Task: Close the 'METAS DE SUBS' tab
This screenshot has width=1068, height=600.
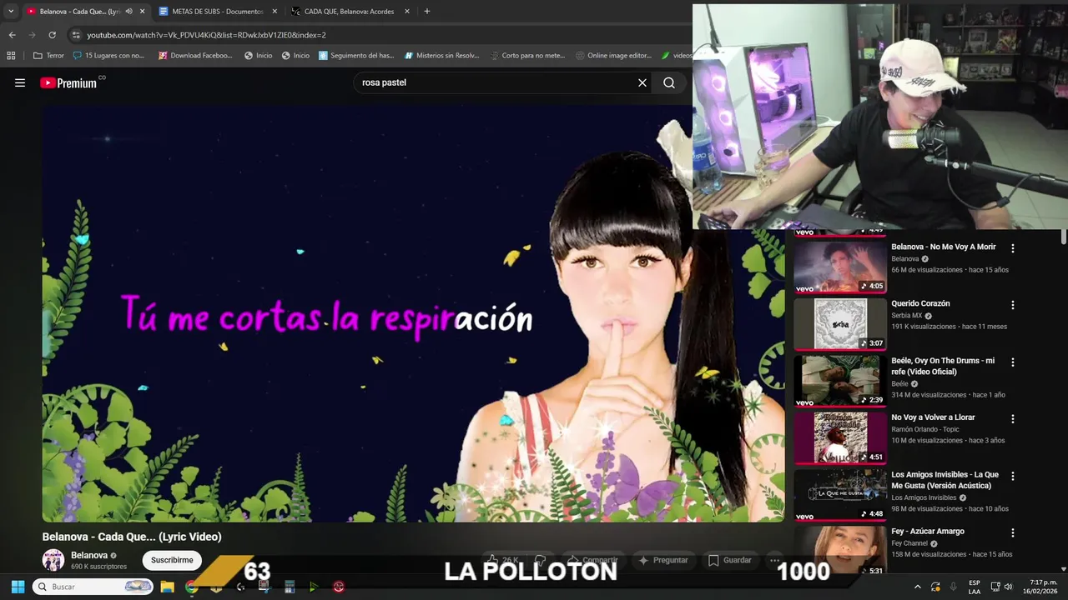Action: coord(275,12)
